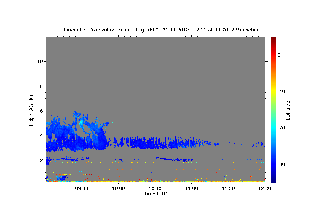Click the colorbar value label 0
Image resolution: width=328 pixels, height=219 pixels.
(279, 55)
